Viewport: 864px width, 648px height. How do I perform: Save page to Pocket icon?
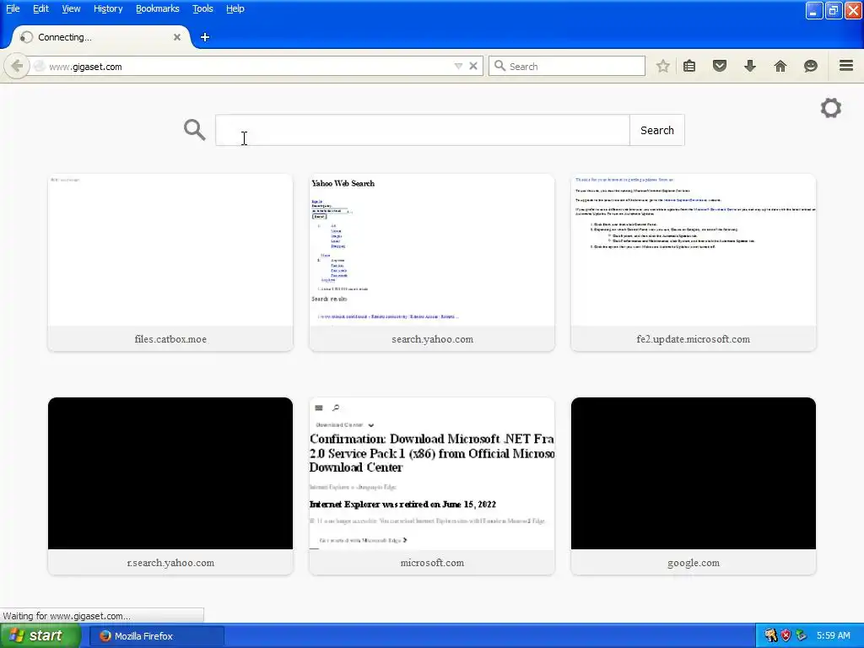tap(720, 66)
